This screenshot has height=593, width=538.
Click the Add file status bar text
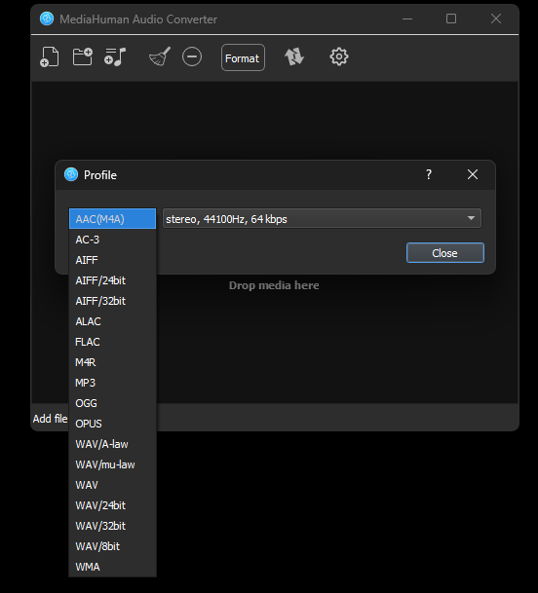point(50,419)
